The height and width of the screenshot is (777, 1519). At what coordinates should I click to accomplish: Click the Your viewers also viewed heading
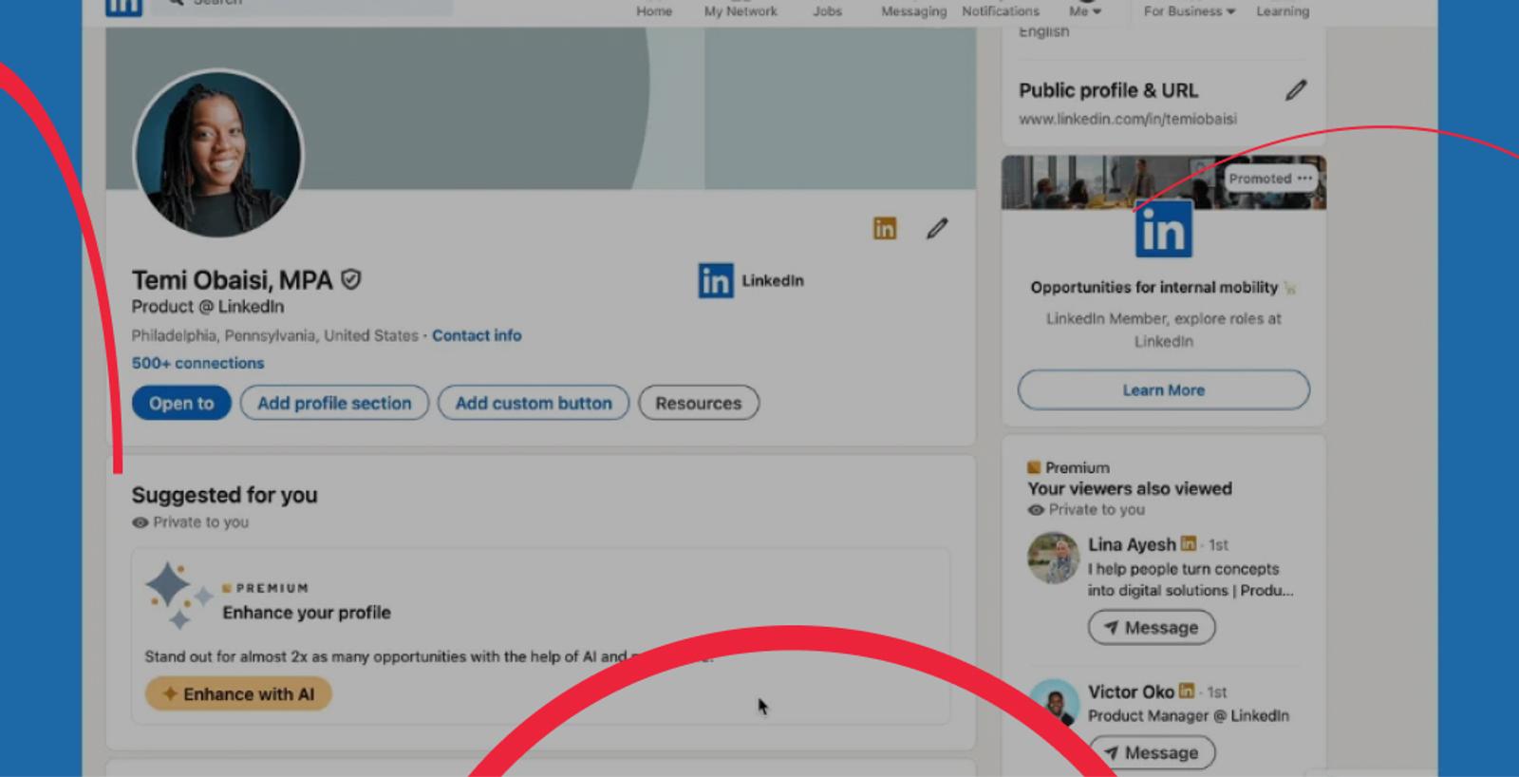click(1130, 488)
